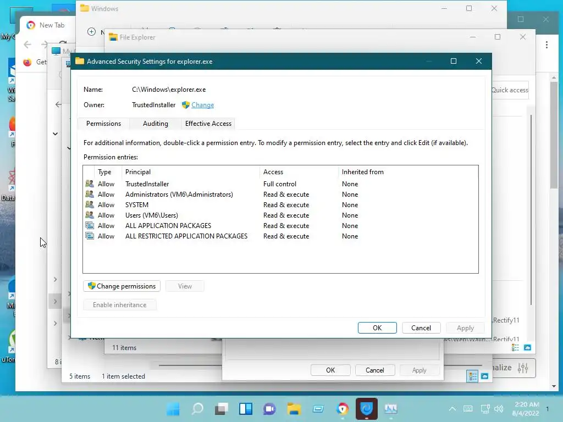Open Task View on taskbar
563x422 pixels.
coord(222,409)
